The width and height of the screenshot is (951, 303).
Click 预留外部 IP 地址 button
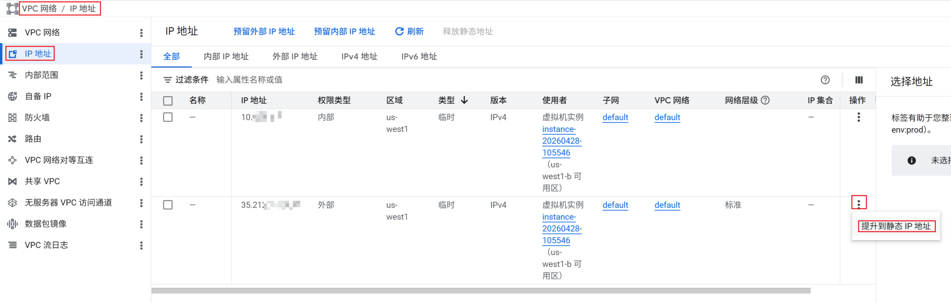(x=264, y=32)
